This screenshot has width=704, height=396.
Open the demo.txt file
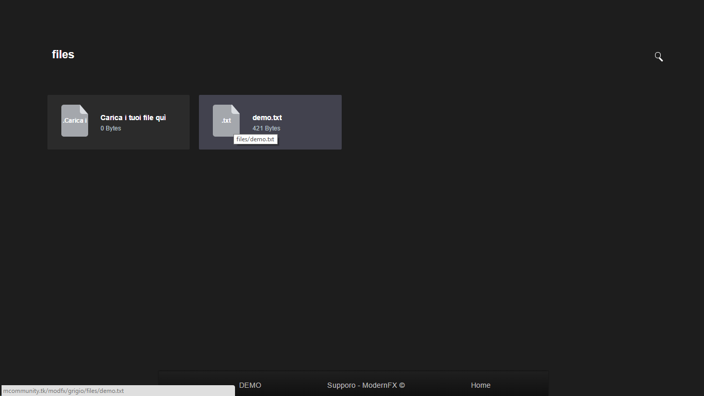267,118
